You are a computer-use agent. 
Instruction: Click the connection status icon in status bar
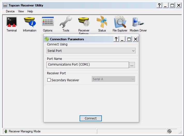pyautogui.click(x=170, y=131)
